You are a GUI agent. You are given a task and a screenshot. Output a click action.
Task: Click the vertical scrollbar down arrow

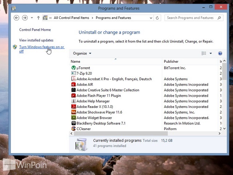click(x=224, y=129)
